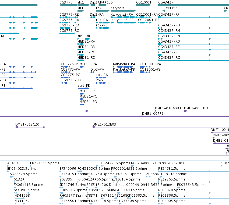Select EST 4341998
The height and width of the screenshot is (205, 229).
tap(22, 196)
